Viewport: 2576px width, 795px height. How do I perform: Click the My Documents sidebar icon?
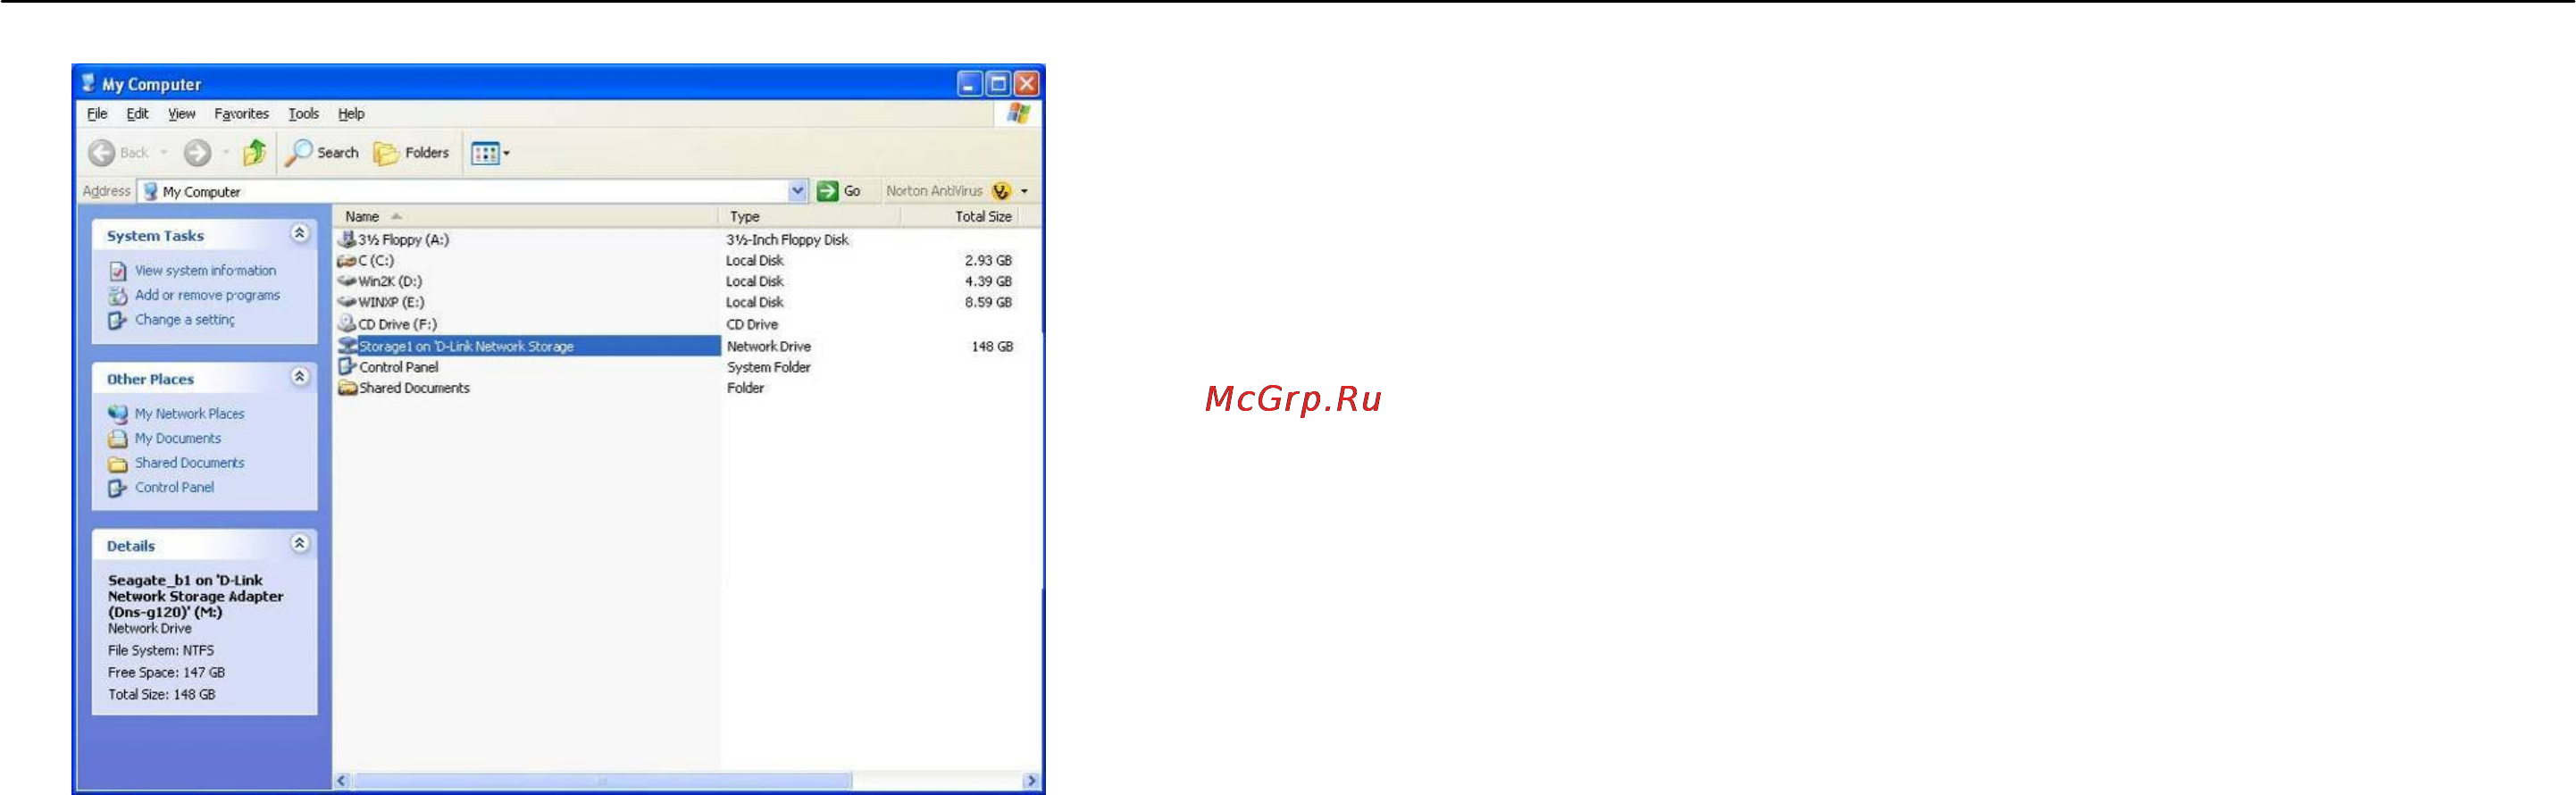118,438
